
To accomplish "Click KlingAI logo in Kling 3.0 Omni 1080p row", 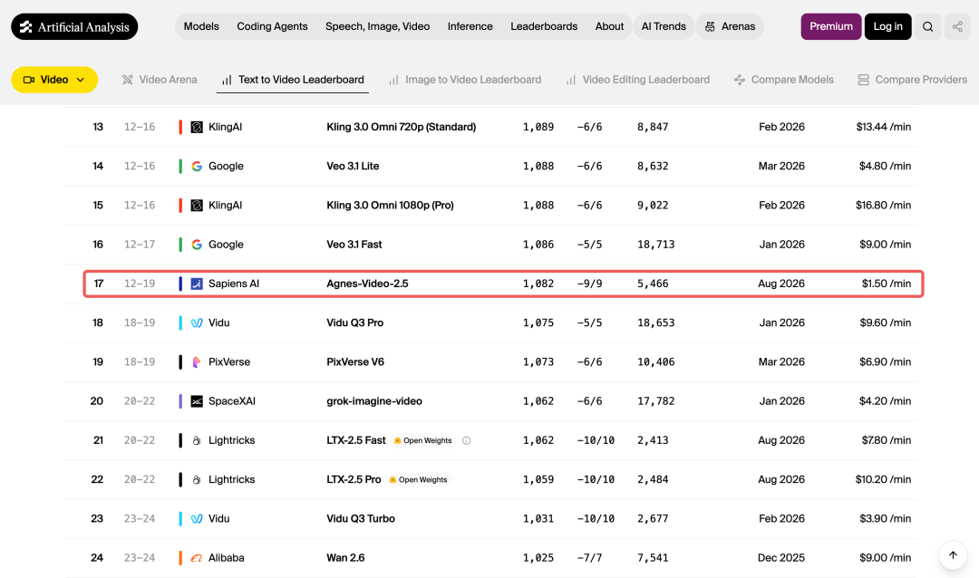I will click(197, 206).
